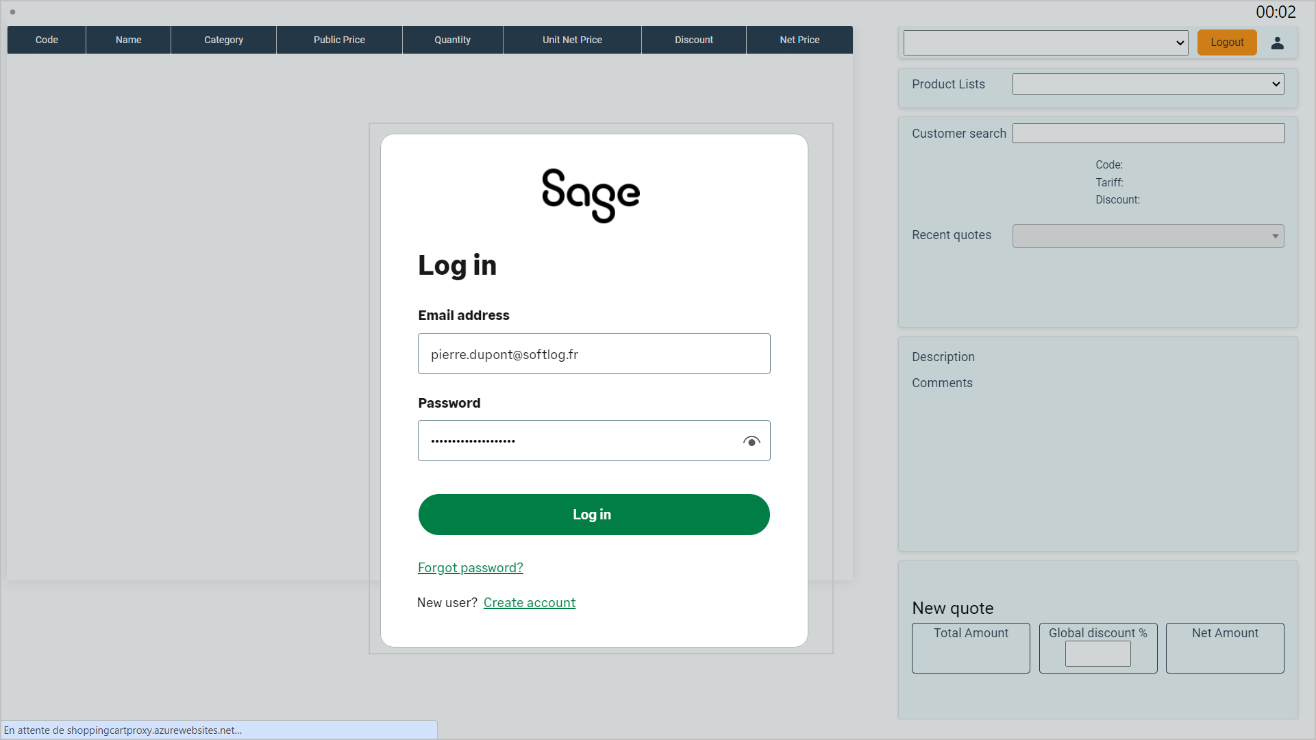Click the green Log in button
The width and height of the screenshot is (1316, 740).
(594, 515)
